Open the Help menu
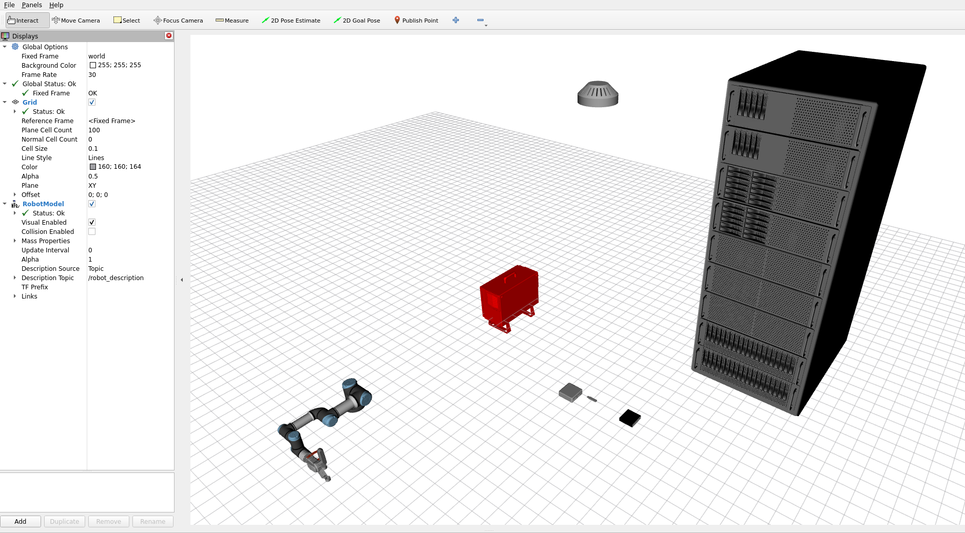965x533 pixels. [x=56, y=5]
